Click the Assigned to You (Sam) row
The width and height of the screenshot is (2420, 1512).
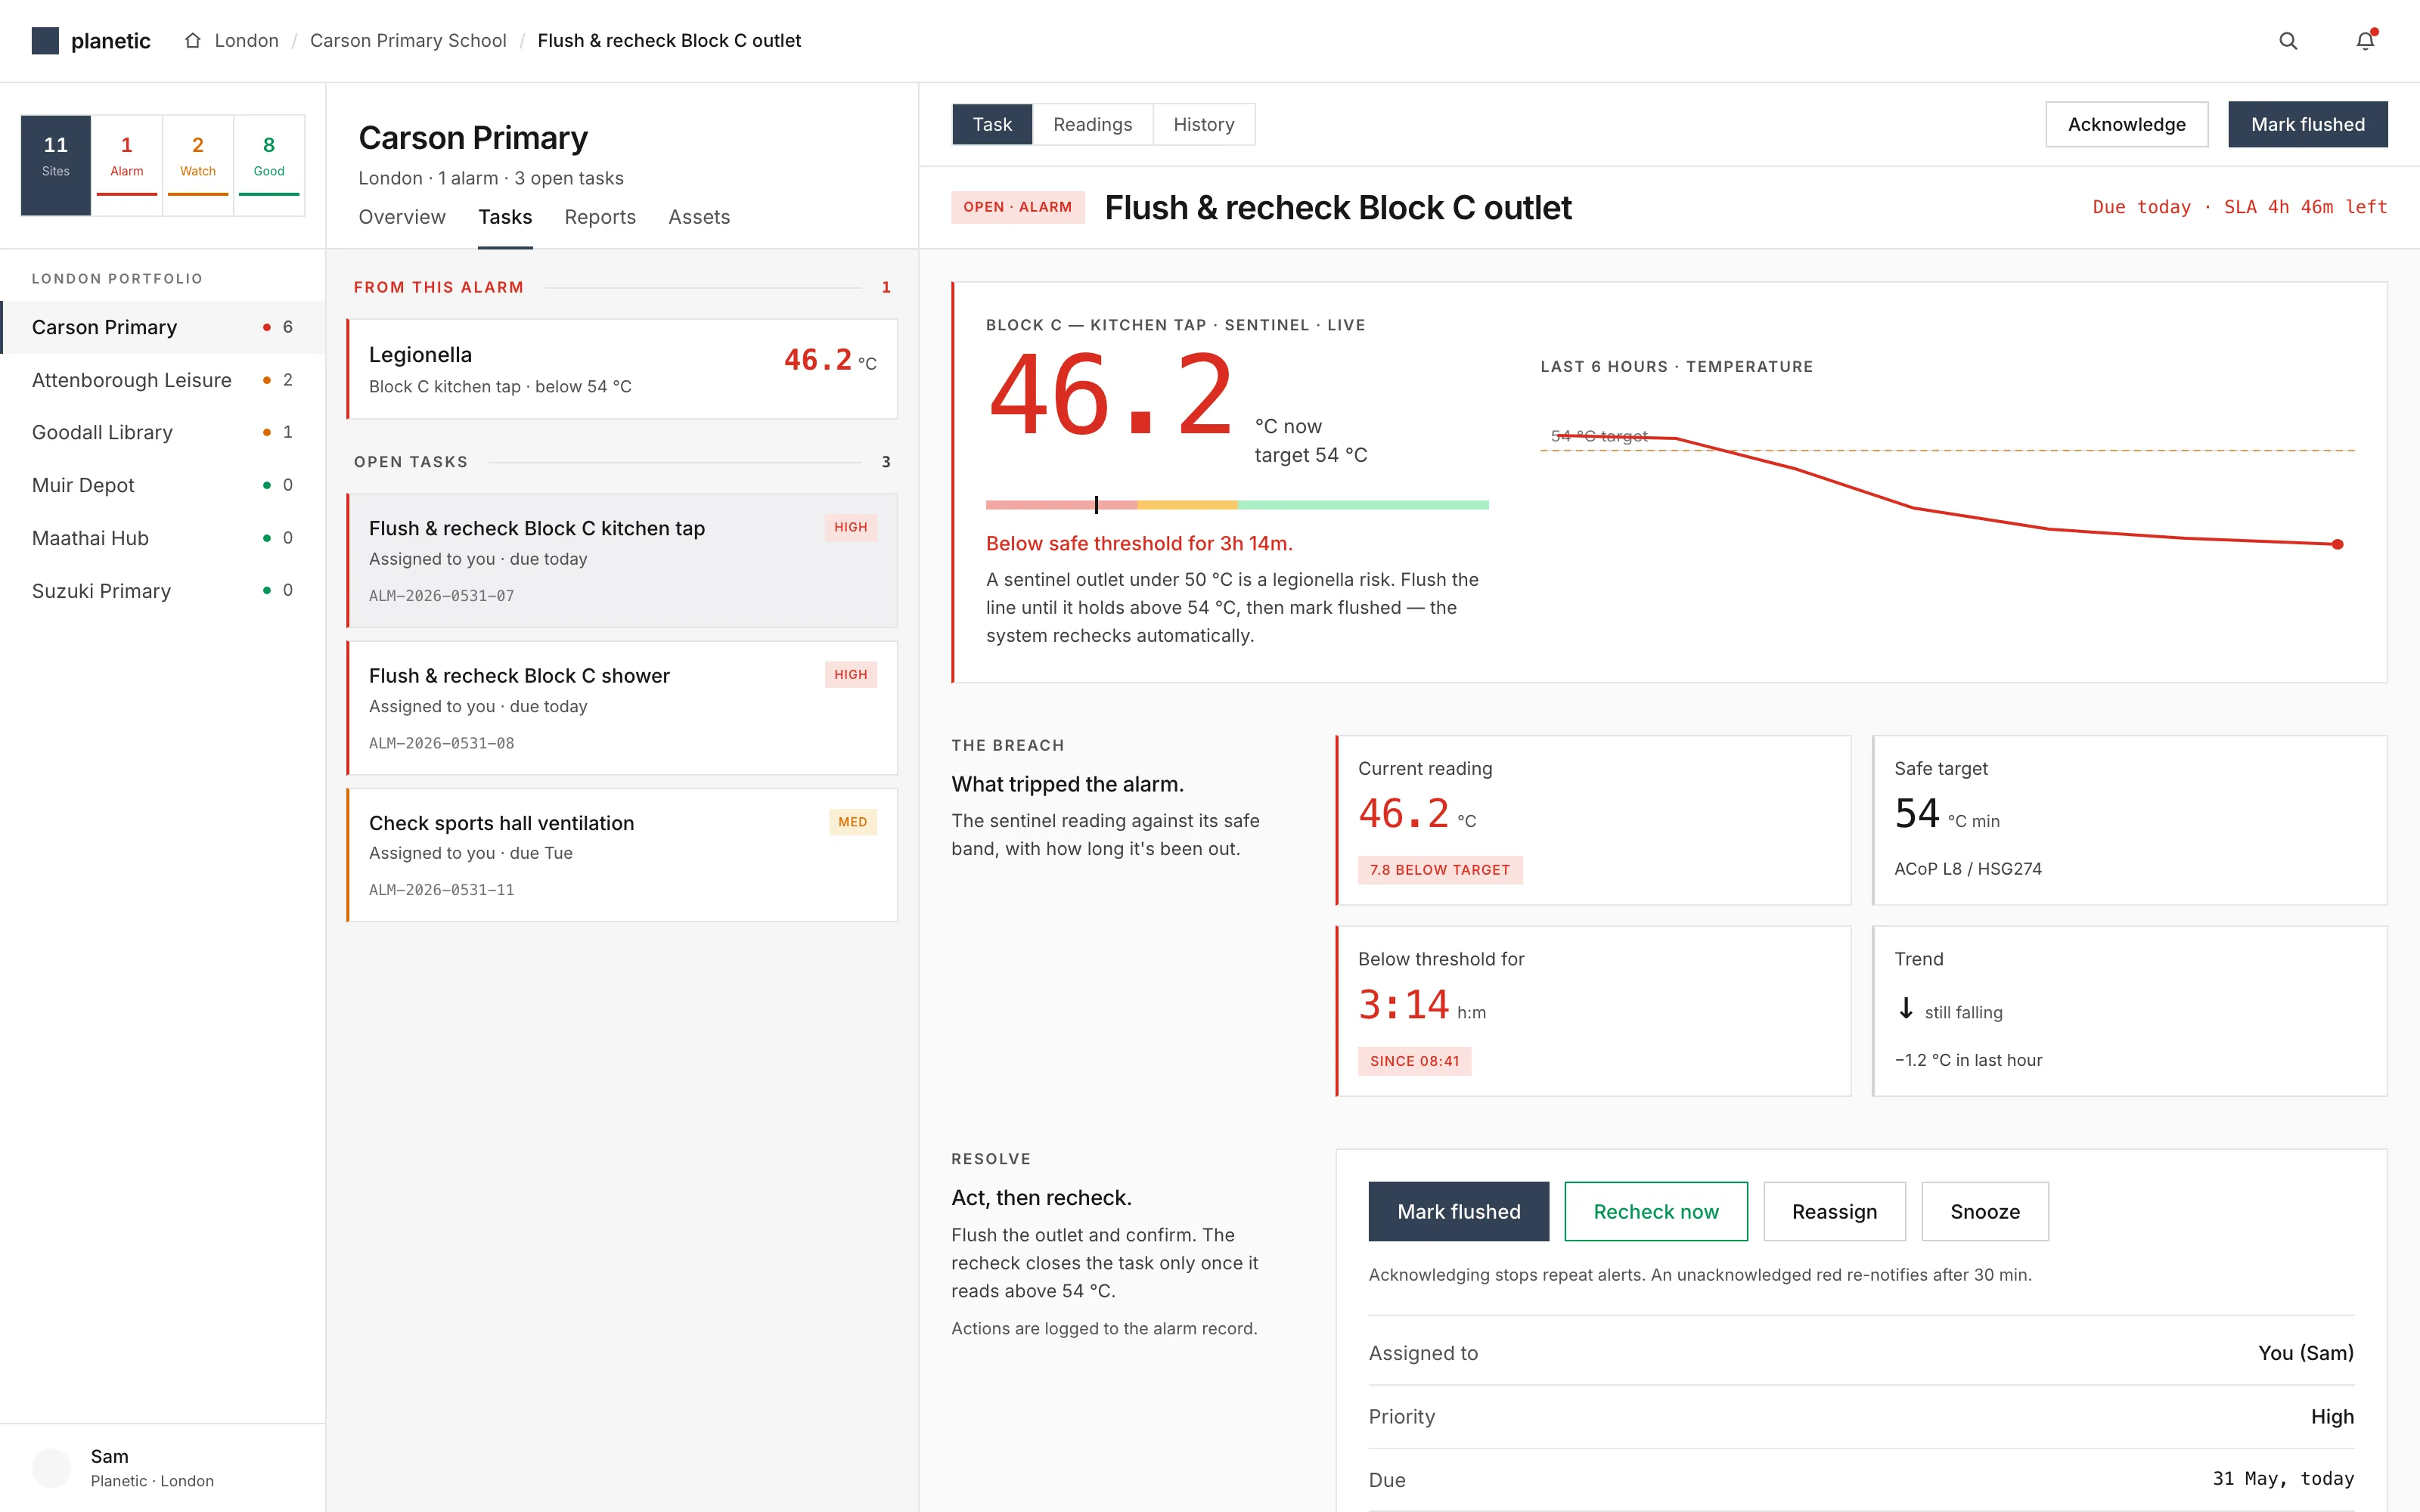click(1861, 1353)
